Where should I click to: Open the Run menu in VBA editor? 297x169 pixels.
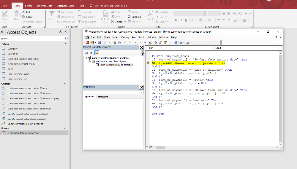click(134, 37)
